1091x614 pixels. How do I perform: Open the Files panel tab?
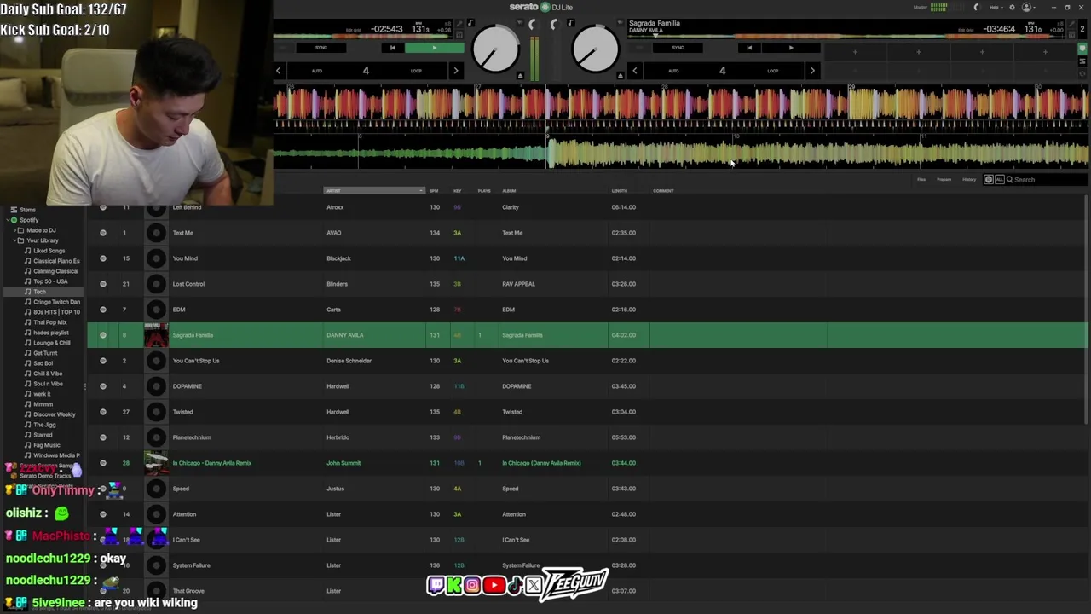(x=921, y=180)
